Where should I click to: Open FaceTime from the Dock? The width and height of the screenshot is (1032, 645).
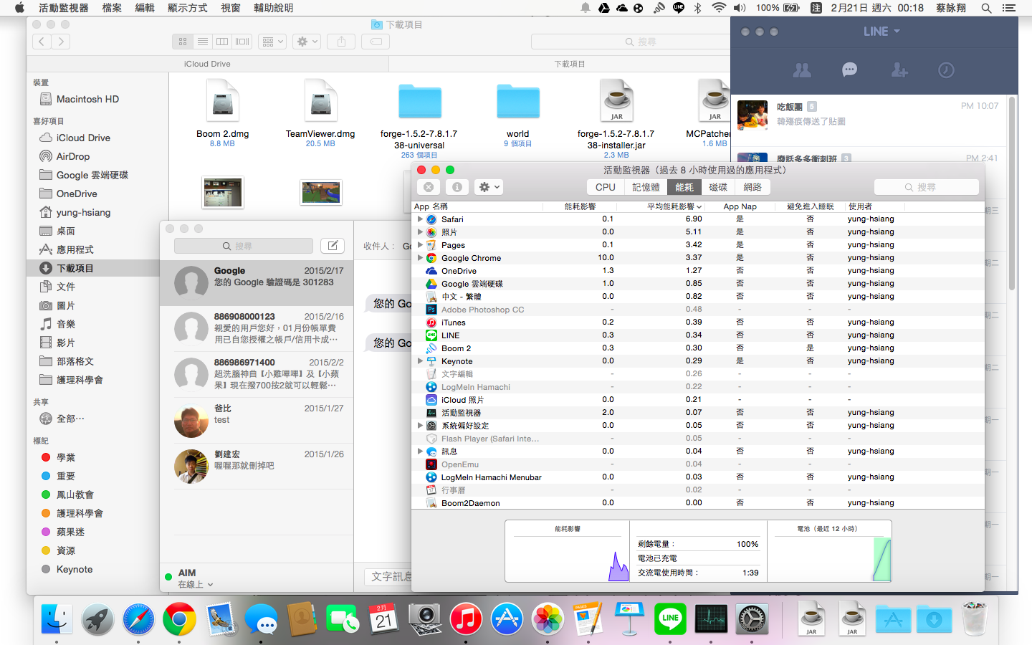[343, 618]
